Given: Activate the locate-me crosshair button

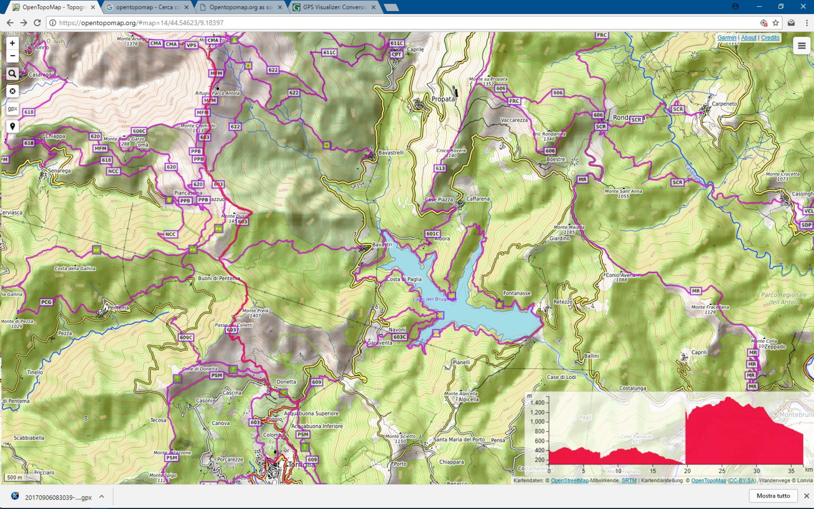Looking at the screenshot, I should coord(12,91).
